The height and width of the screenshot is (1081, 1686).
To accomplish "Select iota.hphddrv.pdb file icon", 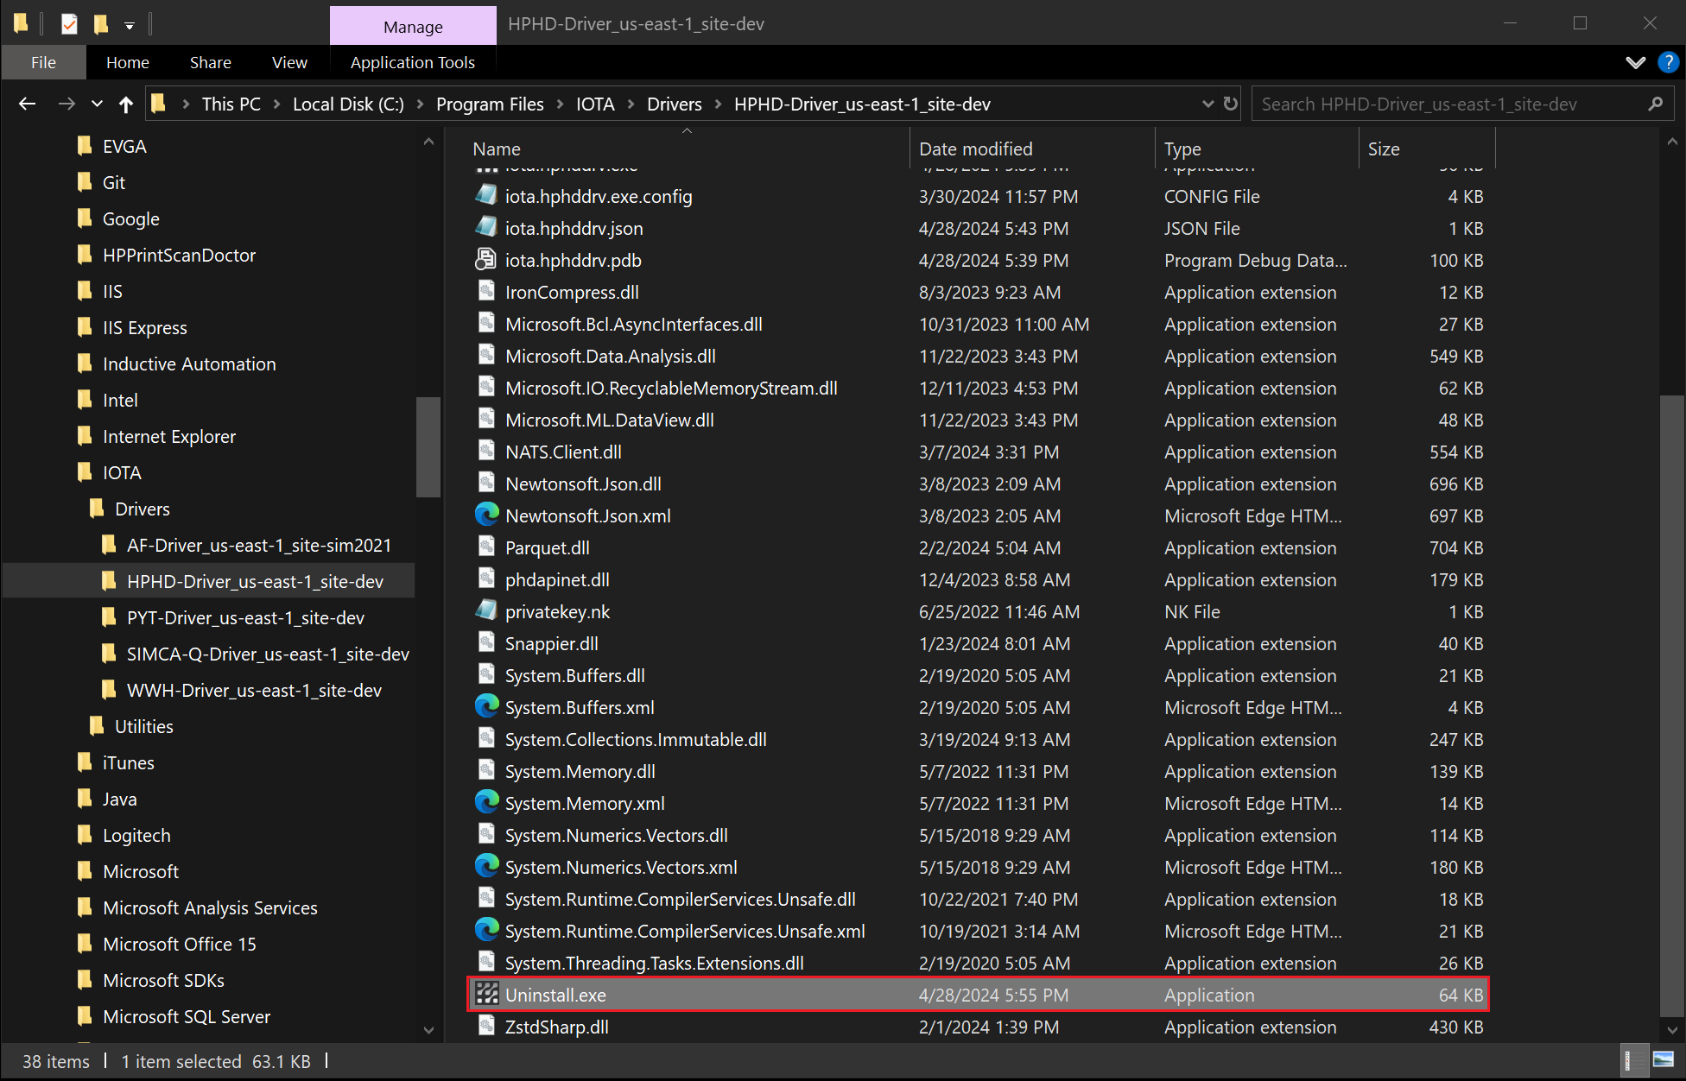I will pos(486,259).
